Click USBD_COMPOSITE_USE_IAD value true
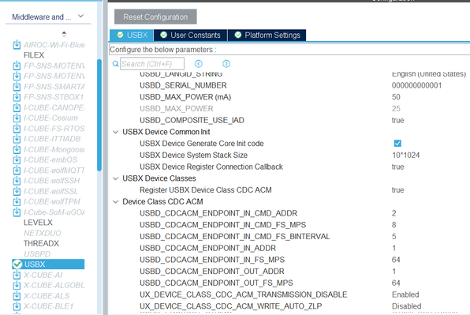470x315 pixels. [x=397, y=120]
